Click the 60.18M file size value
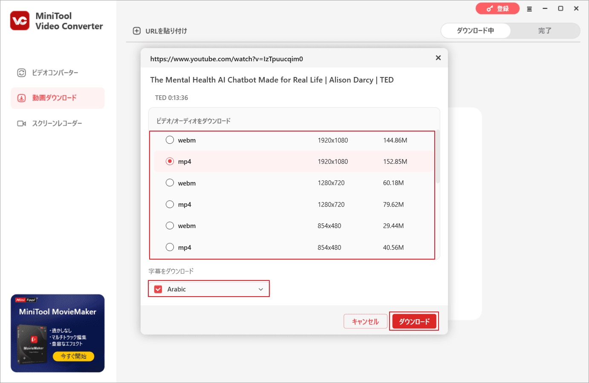This screenshot has width=589, height=383. point(393,183)
